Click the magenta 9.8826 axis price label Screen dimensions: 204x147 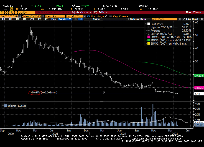click(x=199, y=88)
